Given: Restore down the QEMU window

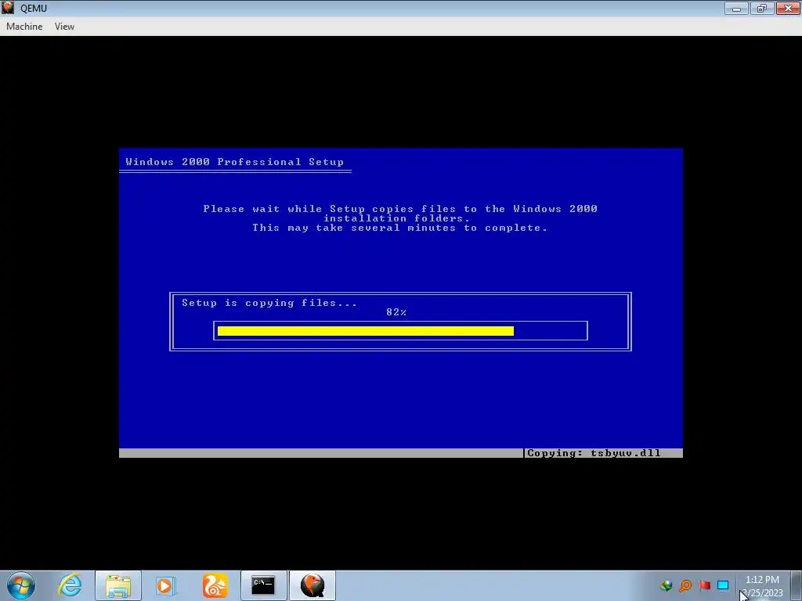Looking at the screenshot, I should [x=762, y=8].
